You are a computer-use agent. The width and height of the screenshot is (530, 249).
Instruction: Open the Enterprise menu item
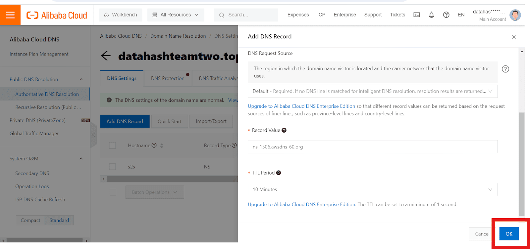(345, 15)
